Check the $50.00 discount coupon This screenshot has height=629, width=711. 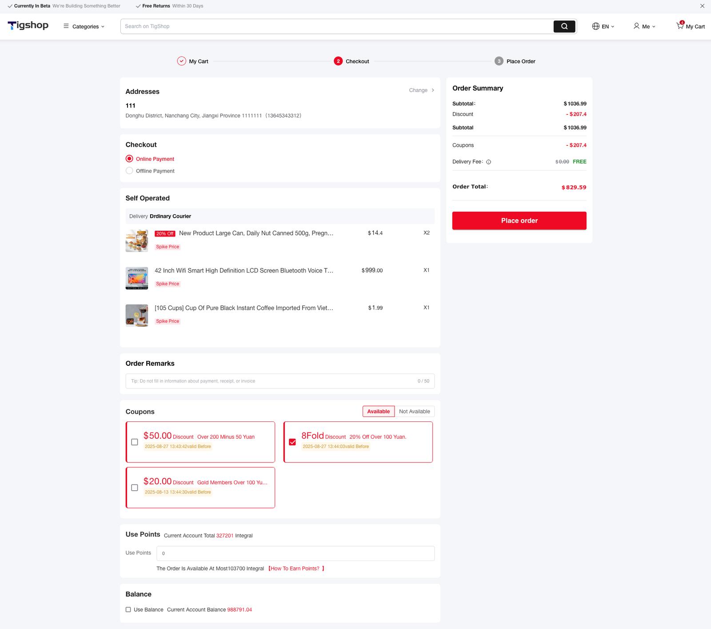pyautogui.click(x=135, y=442)
